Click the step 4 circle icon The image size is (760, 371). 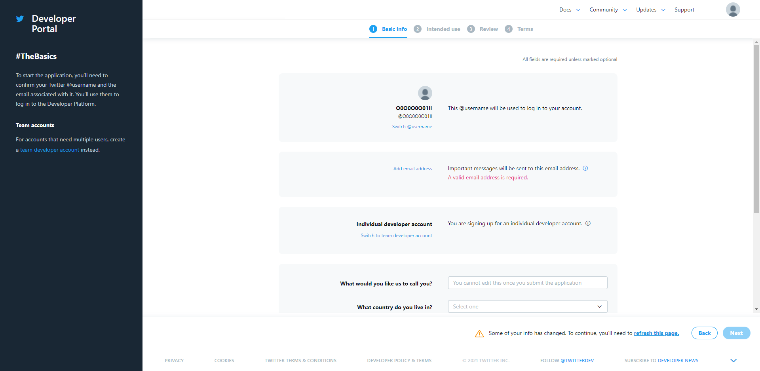click(509, 29)
